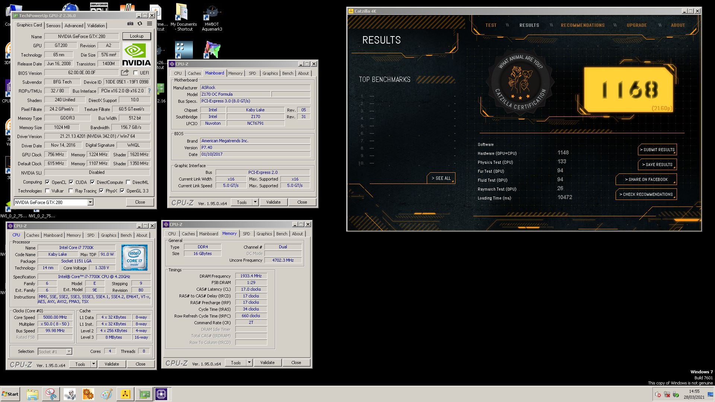This screenshot has width=715, height=402.
Task: Open Paint from the taskbar
Action: click(107, 394)
